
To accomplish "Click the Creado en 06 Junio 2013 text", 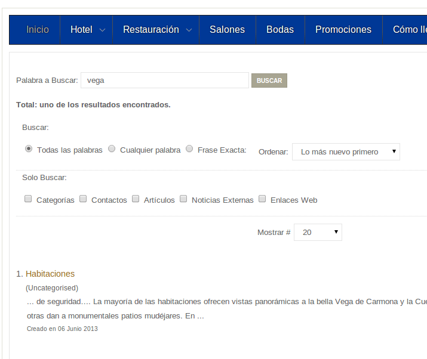I will (x=62, y=329).
